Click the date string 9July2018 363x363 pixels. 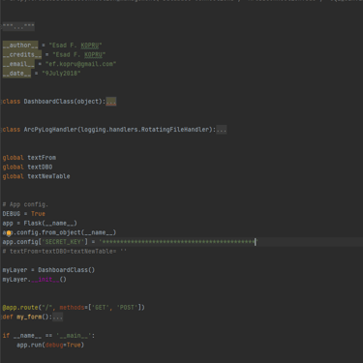61,74
